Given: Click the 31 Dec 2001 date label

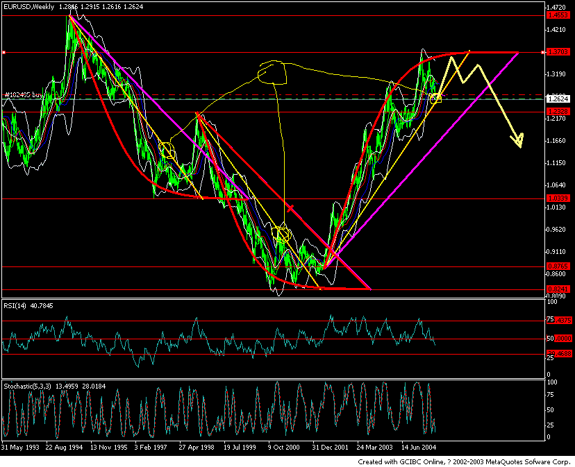Looking at the screenshot, I should [x=330, y=447].
